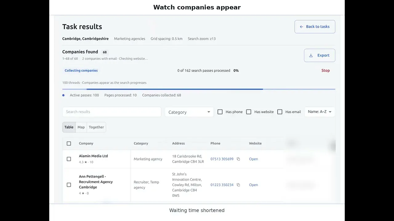This screenshot has width=394, height=221.
Task: Click Alamin Media Ltd company name
Action: click(93, 156)
